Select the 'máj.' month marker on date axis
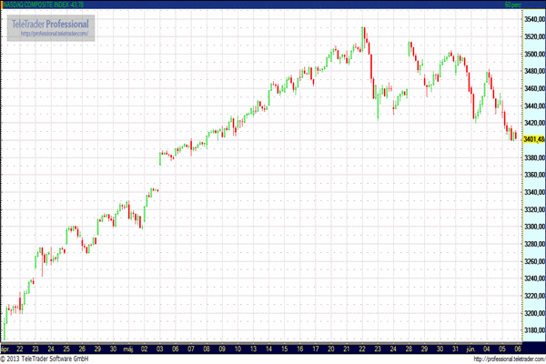This screenshot has width=546, height=364. (127, 349)
